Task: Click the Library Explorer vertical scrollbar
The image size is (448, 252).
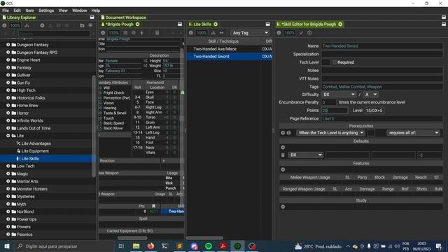Action: pyautogui.click(x=94, y=126)
